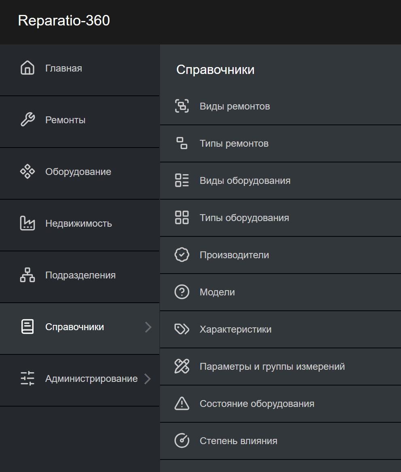Expand Справочники using its chevron arrow
The height and width of the screenshot is (472, 401).
tap(148, 327)
